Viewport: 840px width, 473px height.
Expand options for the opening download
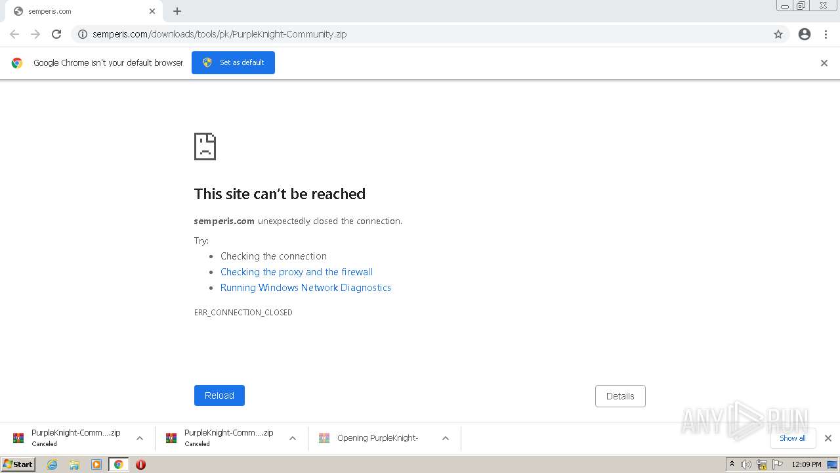click(446, 438)
